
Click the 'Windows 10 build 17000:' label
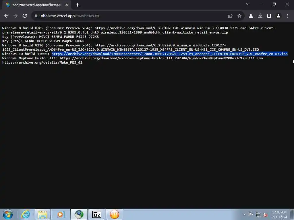(26, 54)
